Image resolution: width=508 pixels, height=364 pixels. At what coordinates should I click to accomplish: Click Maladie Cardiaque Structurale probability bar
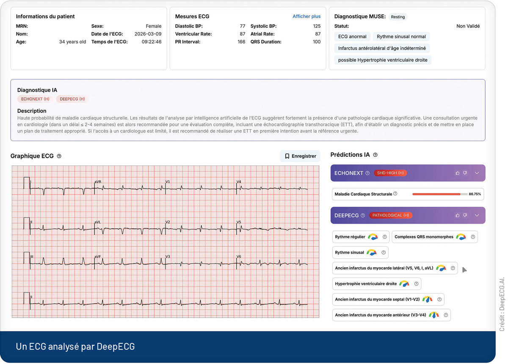(x=440, y=194)
